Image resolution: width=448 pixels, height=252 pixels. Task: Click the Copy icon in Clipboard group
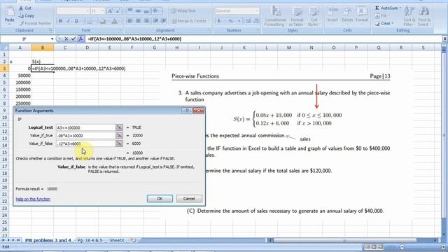21,15
